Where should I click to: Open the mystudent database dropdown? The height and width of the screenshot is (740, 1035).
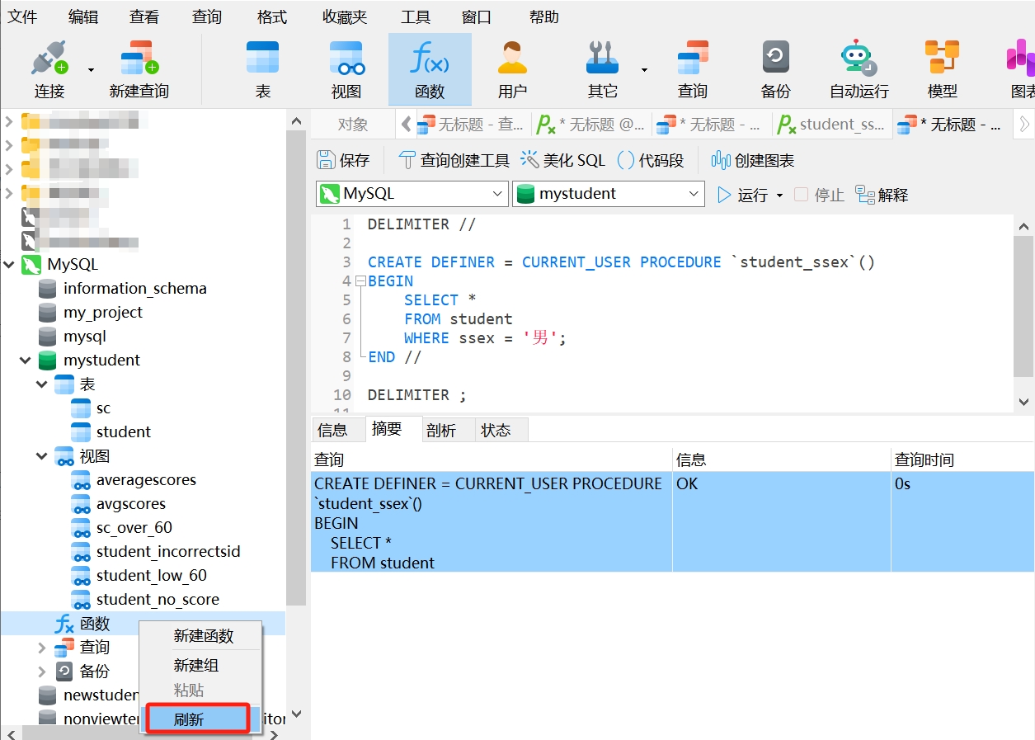pyautogui.click(x=609, y=194)
